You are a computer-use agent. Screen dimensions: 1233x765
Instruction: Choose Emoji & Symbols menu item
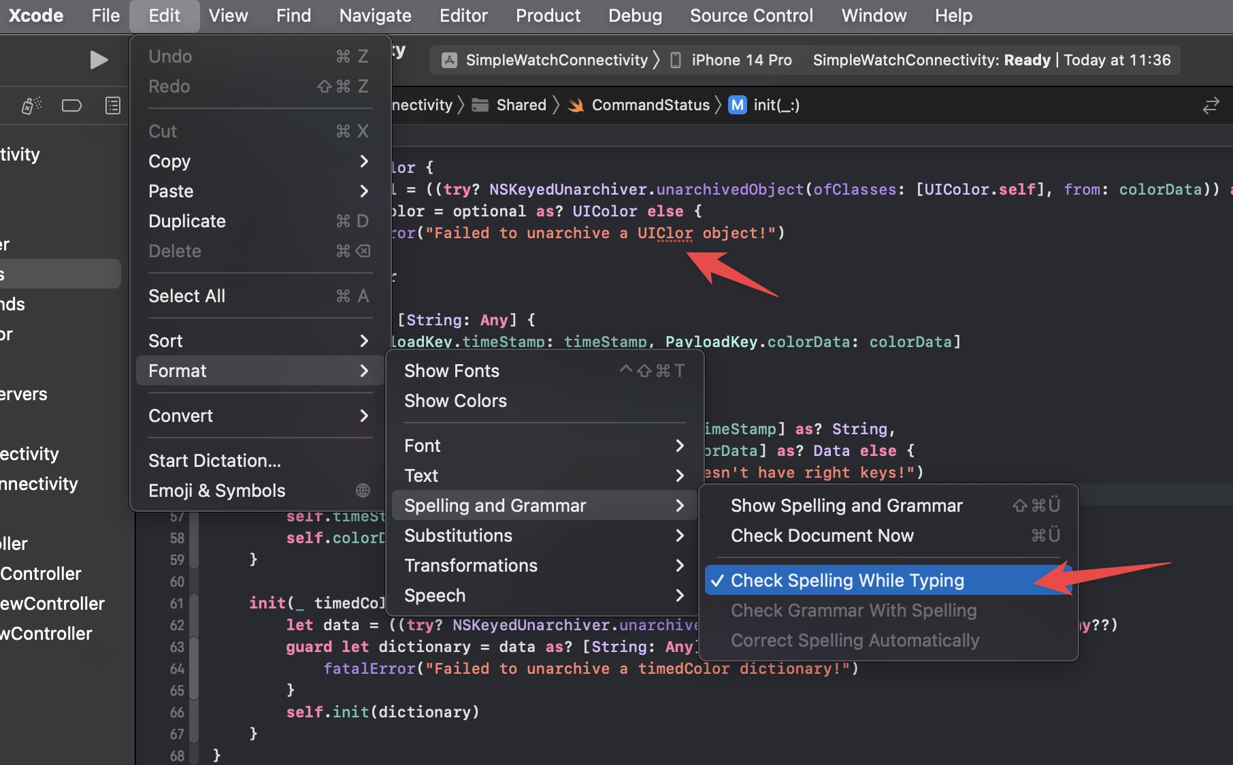259,490
